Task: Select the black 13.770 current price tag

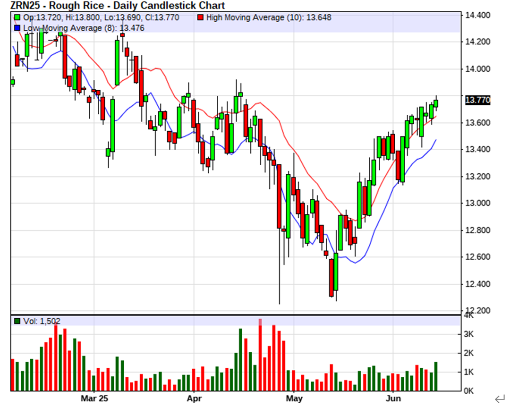Action: click(x=477, y=100)
